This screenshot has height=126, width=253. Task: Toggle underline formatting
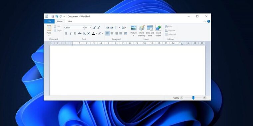tap(75, 33)
